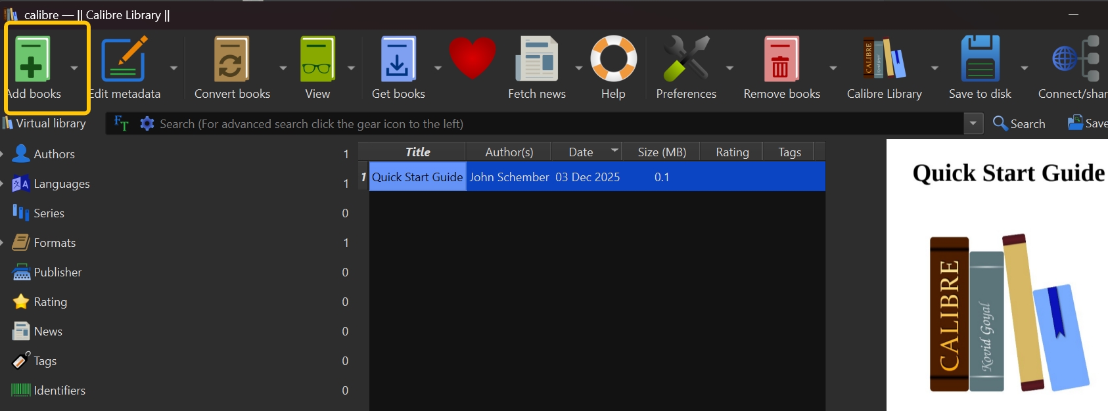Screen dimensions: 1108x411
Task: Minimize the calibre window
Action: (x=1073, y=14)
